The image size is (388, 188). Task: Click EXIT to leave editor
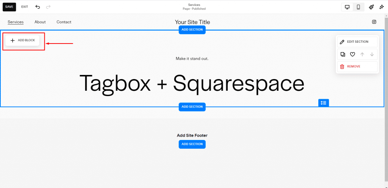(25, 7)
